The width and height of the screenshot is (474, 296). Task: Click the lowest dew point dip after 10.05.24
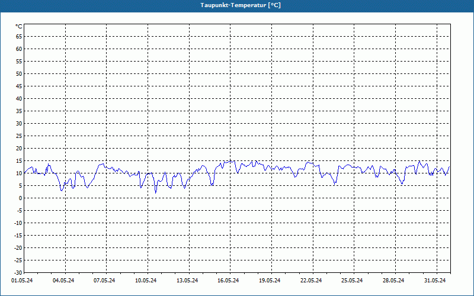[156, 192]
